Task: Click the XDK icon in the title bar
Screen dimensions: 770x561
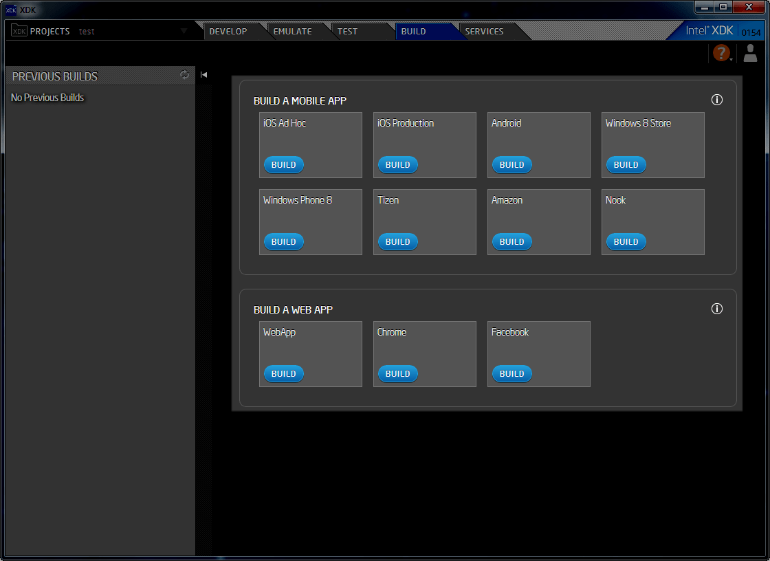Action: click(10, 10)
